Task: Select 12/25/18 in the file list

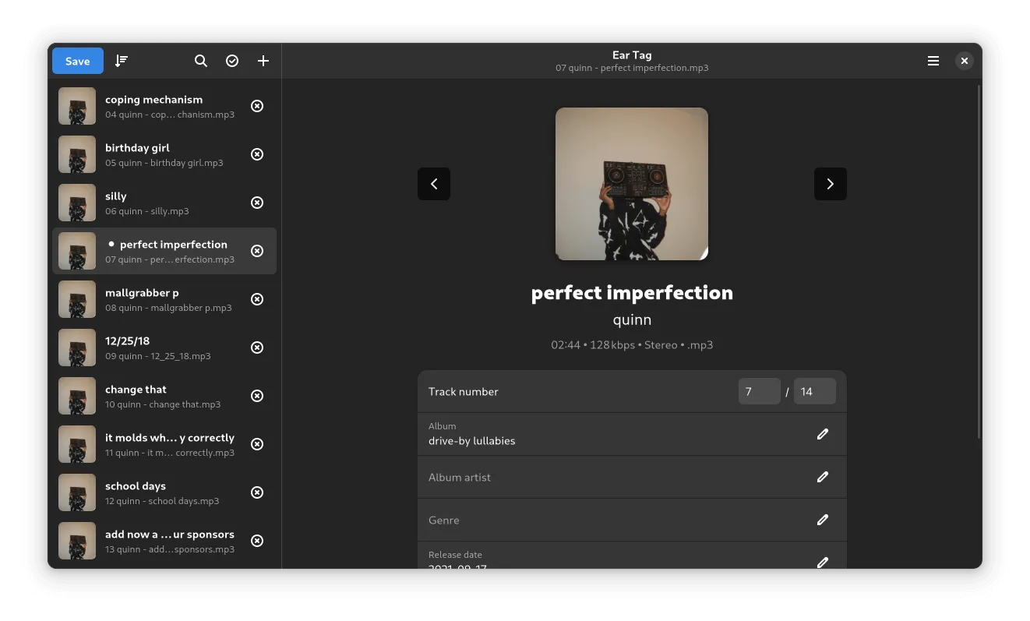Action: 164,348
